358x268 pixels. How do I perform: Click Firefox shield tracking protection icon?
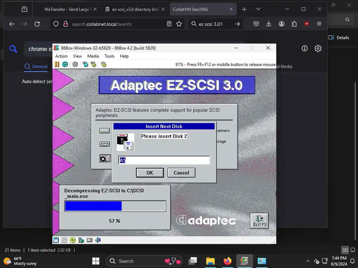[x=56, y=24]
